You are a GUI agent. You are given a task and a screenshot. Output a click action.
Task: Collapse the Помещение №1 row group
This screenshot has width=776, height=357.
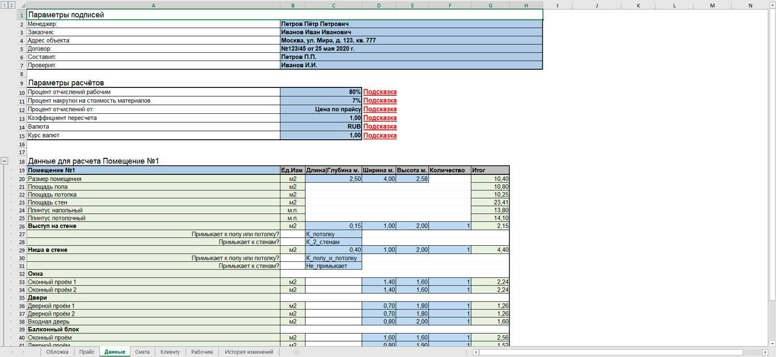point(4,161)
